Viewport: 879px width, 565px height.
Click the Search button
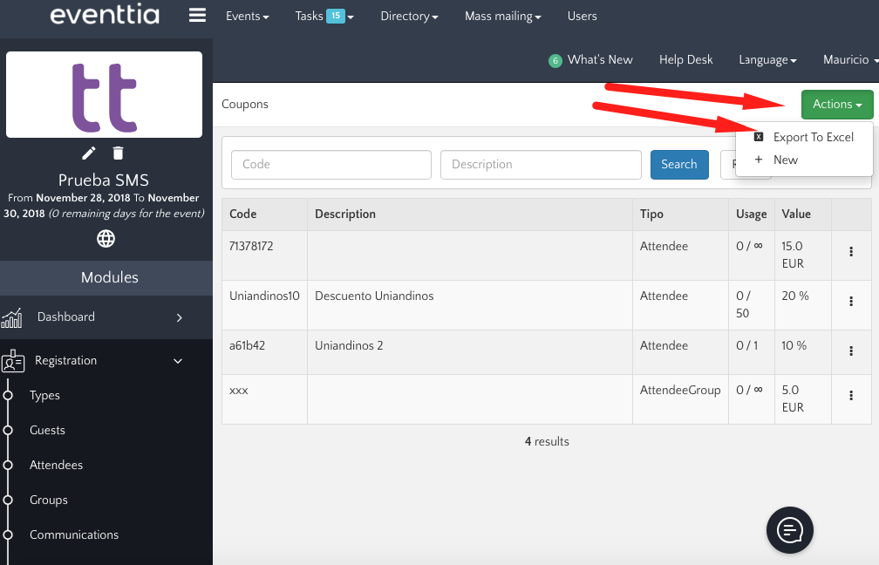pyautogui.click(x=679, y=164)
